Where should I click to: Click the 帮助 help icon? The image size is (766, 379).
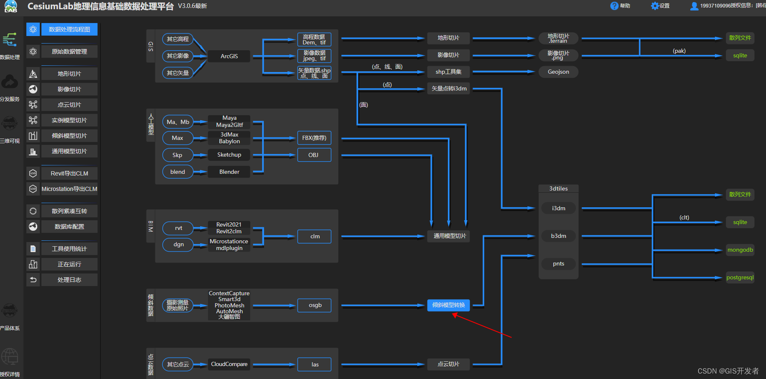click(612, 6)
